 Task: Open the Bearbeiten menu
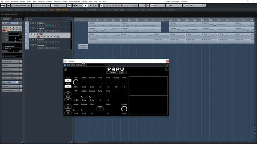tap(14, 2)
